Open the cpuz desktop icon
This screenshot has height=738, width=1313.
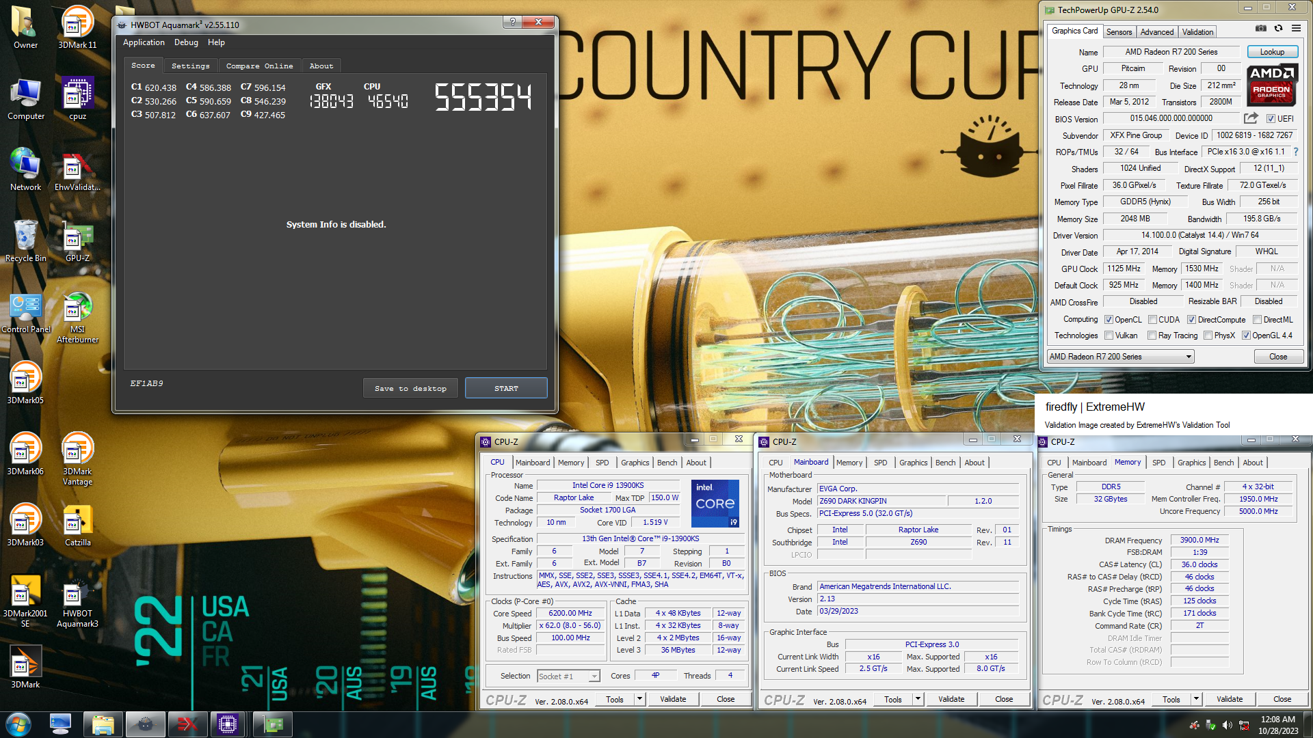[77, 98]
